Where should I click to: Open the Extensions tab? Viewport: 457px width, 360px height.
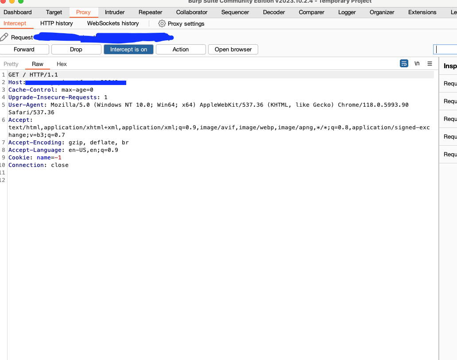(422, 12)
